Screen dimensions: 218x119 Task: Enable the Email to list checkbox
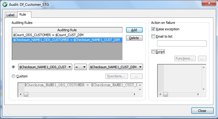[153, 36]
